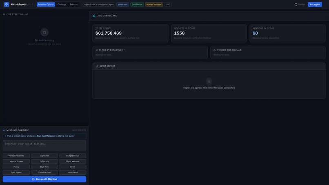Screen dimensions: 329x185
Task: Start the Run Audit Mission button
Action: click(x=44, y=179)
